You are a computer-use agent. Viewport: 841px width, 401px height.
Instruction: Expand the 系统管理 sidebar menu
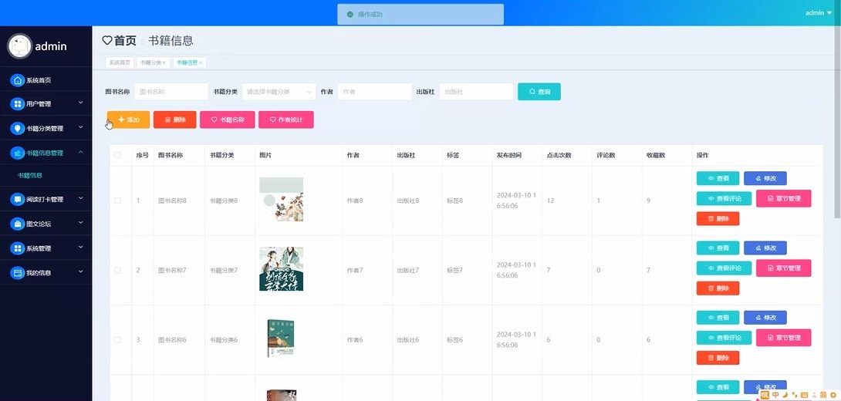pyautogui.click(x=81, y=247)
